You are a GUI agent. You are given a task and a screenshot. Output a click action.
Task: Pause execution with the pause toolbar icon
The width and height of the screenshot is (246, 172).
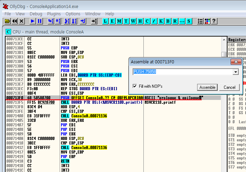pos(39,21)
